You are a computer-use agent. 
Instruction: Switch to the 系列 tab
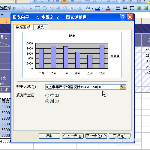click(41, 27)
